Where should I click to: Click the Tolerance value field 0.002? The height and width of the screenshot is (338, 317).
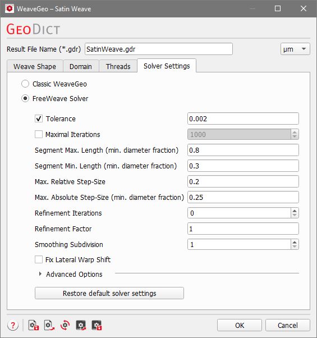point(243,118)
